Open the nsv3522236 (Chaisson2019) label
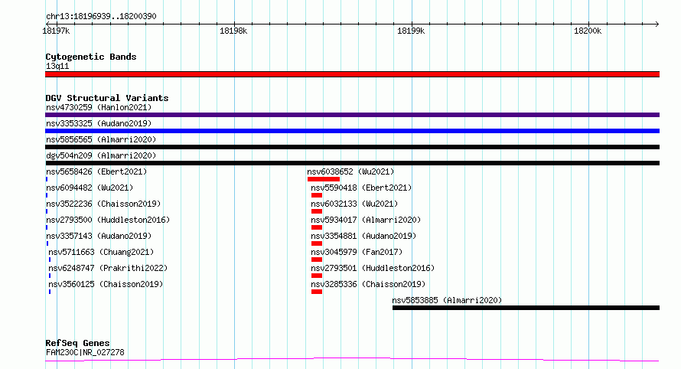The height and width of the screenshot is (369, 681). (x=103, y=204)
